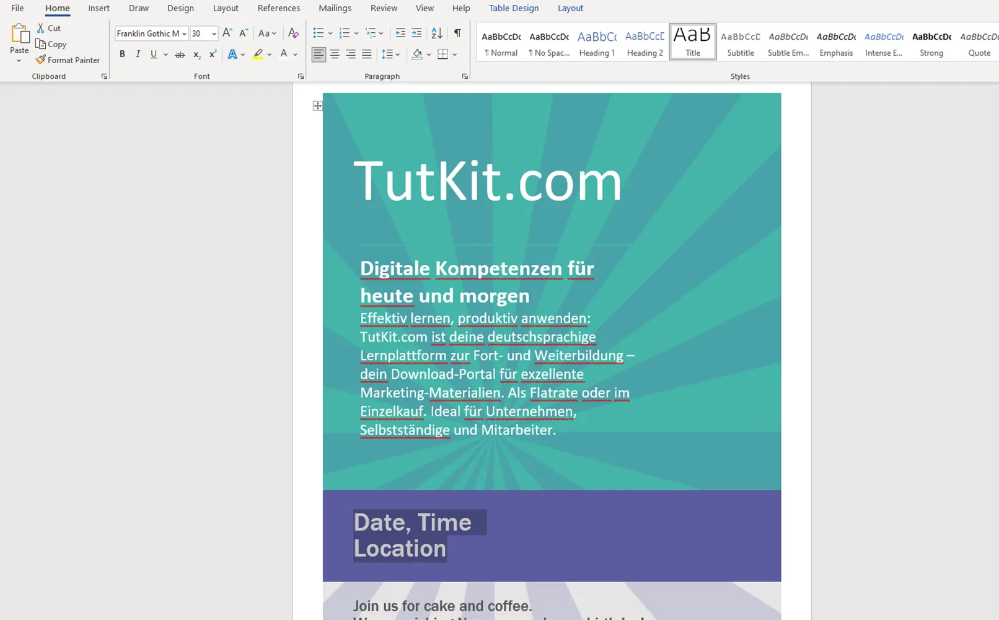Viewport: 999px width, 620px height.
Task: Apply the Title style
Action: pyautogui.click(x=693, y=42)
